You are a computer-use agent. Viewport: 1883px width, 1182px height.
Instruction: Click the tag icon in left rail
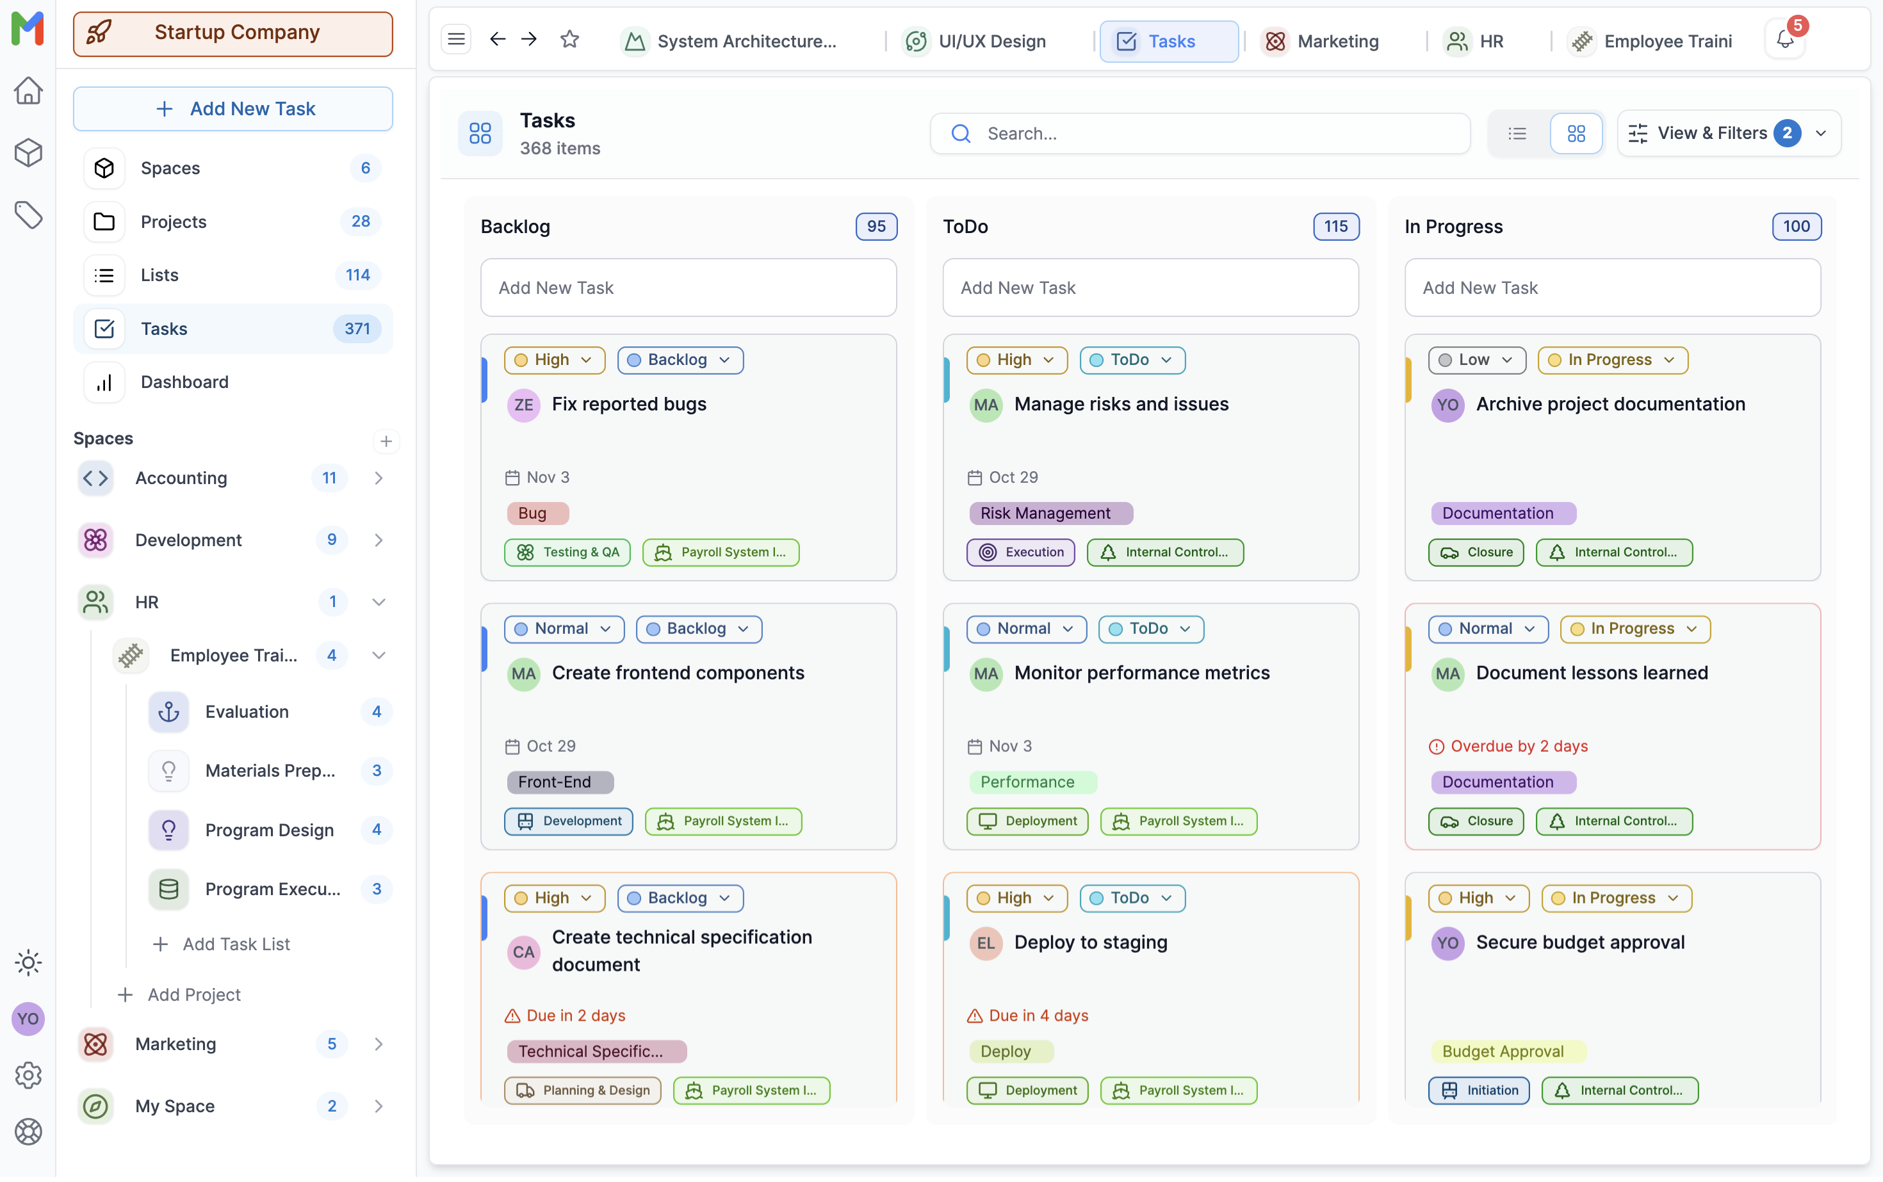(x=28, y=215)
